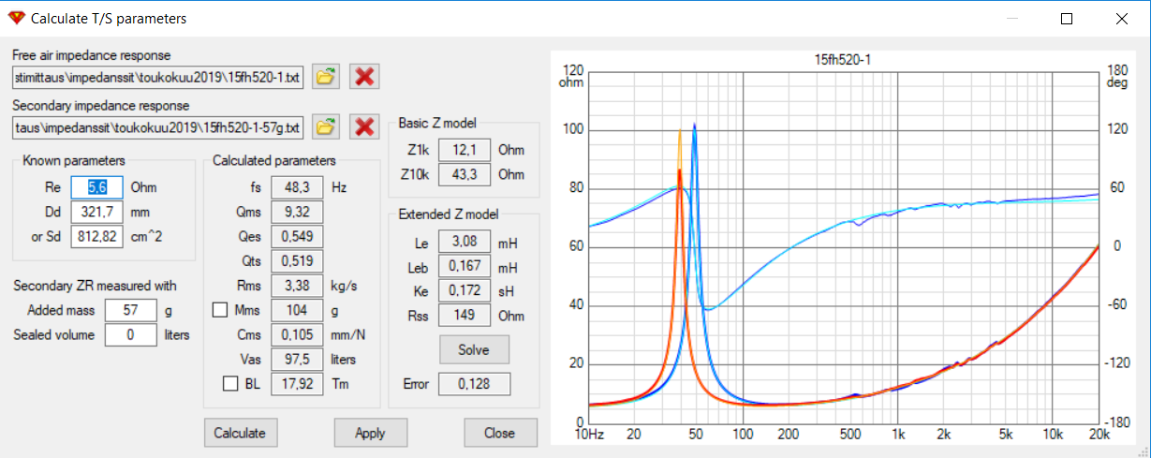Viewport: 1151px width, 458px height.
Task: Select the Qms value 9,32
Action: (x=297, y=212)
